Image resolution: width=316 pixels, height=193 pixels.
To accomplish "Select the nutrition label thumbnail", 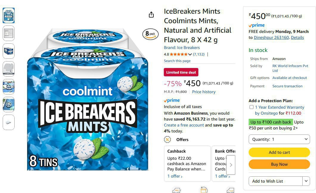I will point(9,33).
